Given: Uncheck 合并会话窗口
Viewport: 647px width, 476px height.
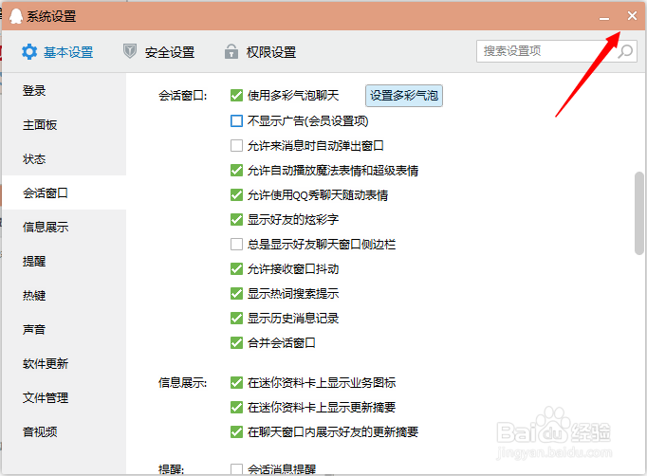Looking at the screenshot, I should [236, 342].
